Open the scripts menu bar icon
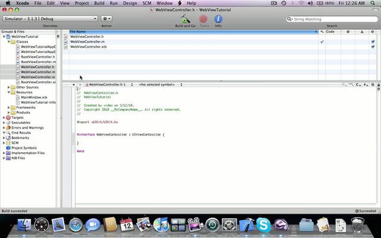 179,3
